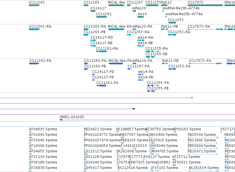Select the ste14-PA protein label
235x172 pixels.
coord(146,72)
